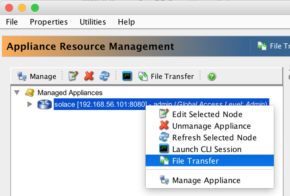
Task: Click the red X unmanage toolbar icon
Action: coord(89,76)
